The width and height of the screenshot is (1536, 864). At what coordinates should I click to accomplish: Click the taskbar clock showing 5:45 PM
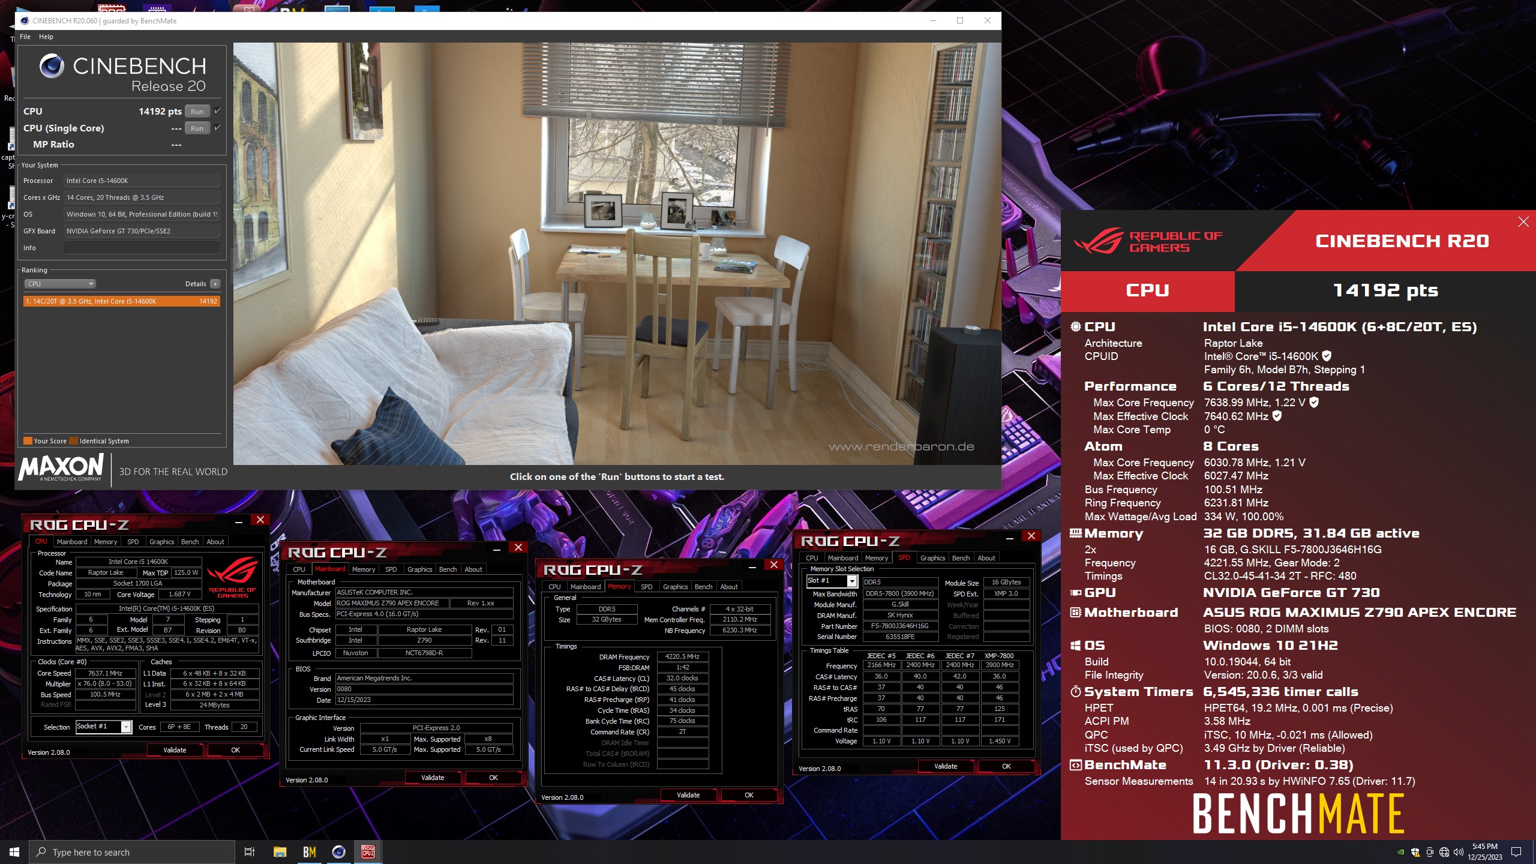[x=1485, y=852]
